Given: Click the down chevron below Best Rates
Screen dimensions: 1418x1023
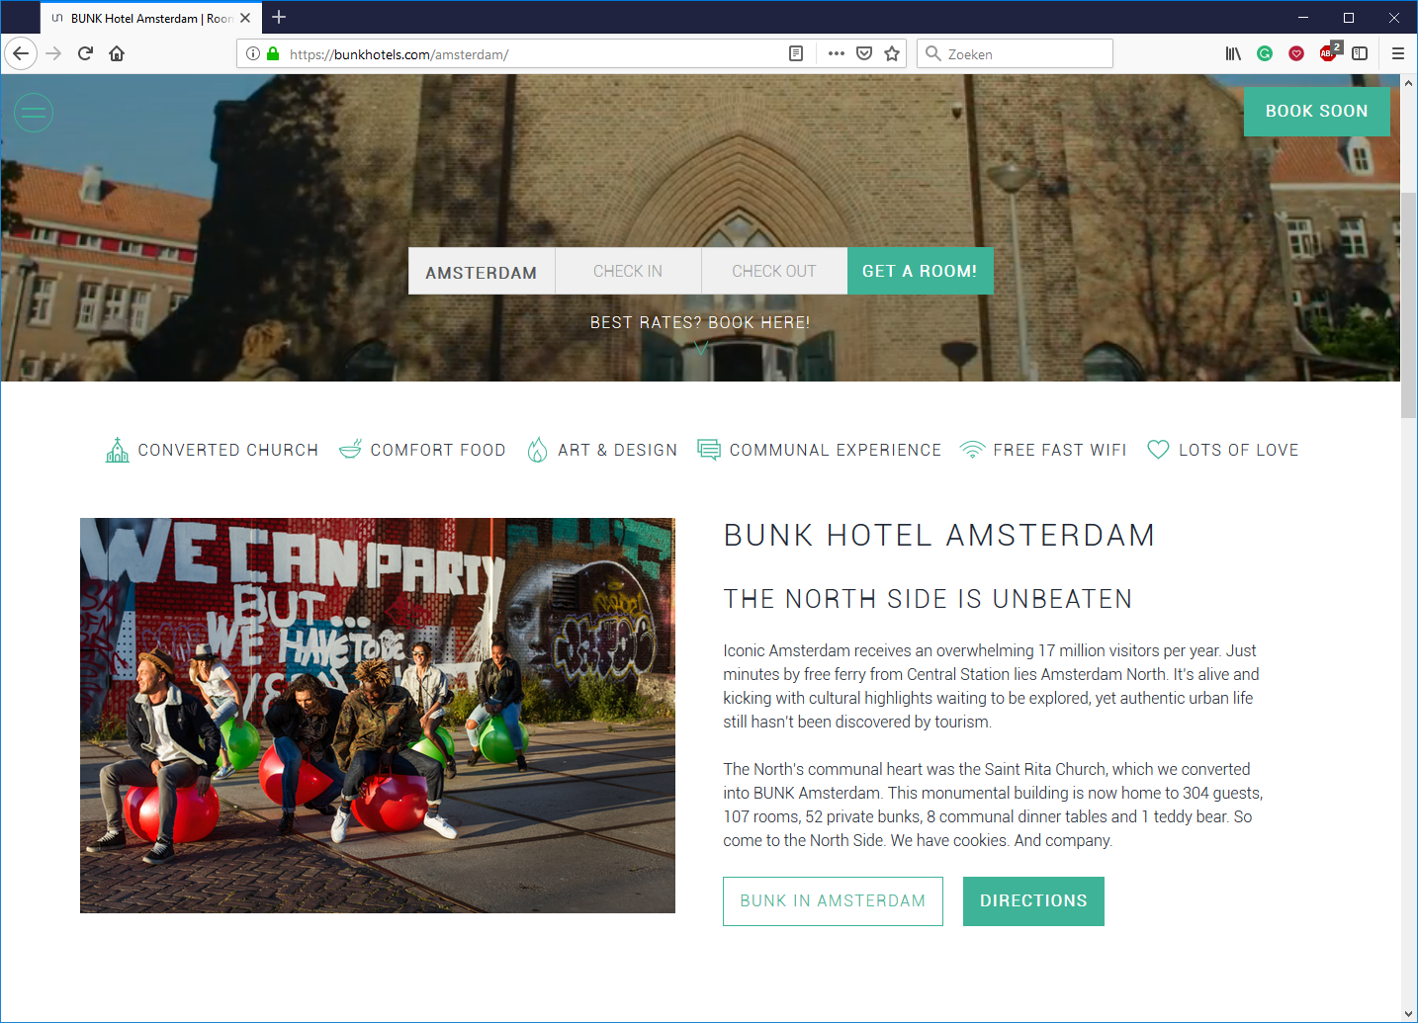Looking at the screenshot, I should [x=701, y=348].
